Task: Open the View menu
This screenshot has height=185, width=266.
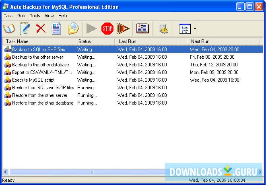Action: [49, 16]
